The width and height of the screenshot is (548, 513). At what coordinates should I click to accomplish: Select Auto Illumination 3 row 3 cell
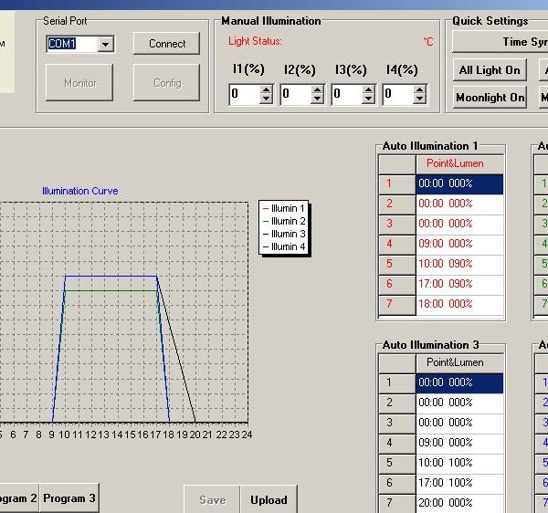pos(459,423)
